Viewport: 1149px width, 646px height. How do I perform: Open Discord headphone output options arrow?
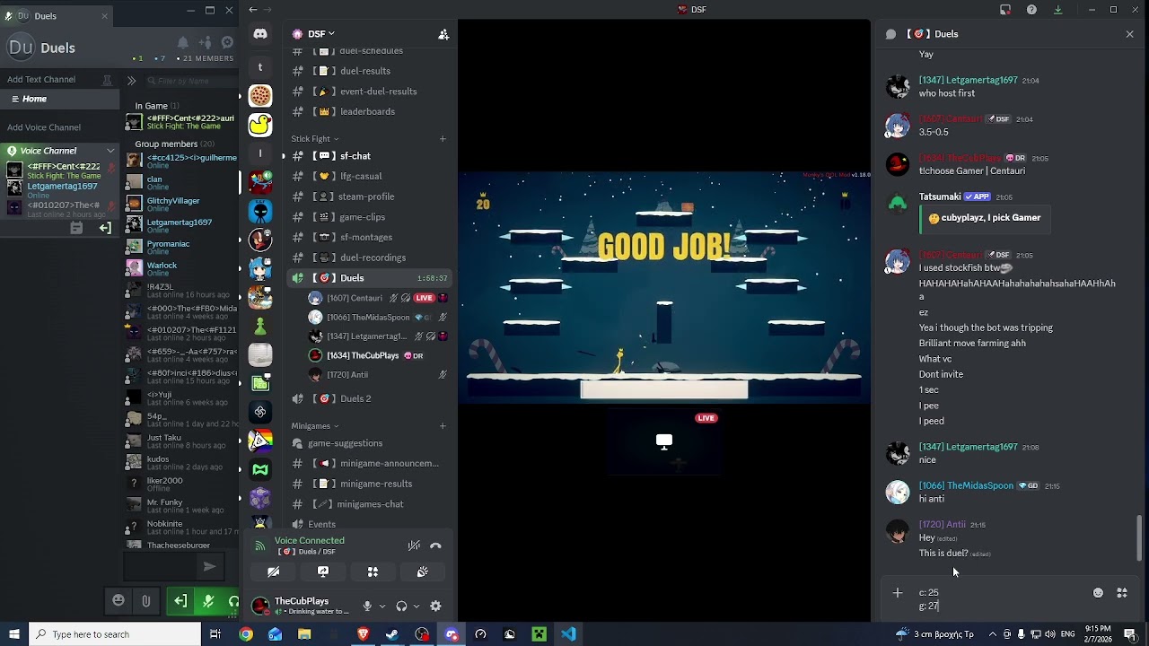point(417,607)
